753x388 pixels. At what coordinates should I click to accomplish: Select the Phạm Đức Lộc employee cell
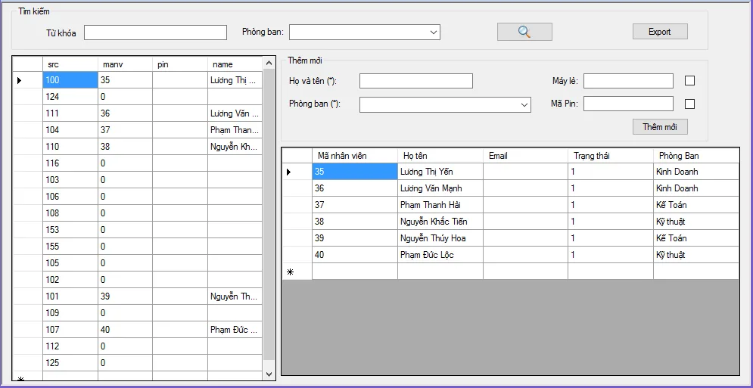(x=439, y=255)
